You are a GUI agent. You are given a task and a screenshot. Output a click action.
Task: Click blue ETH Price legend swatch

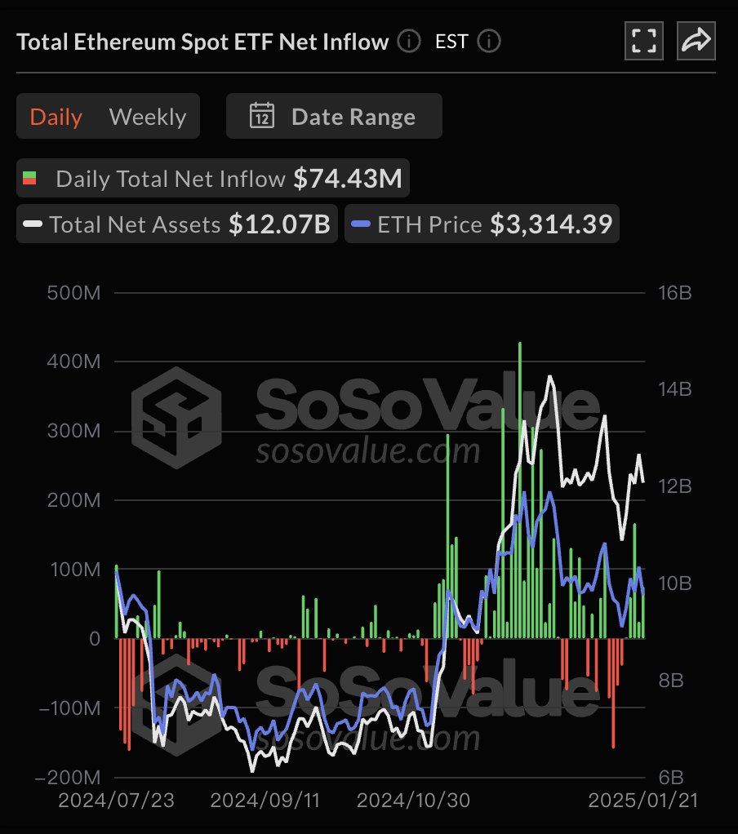361,224
